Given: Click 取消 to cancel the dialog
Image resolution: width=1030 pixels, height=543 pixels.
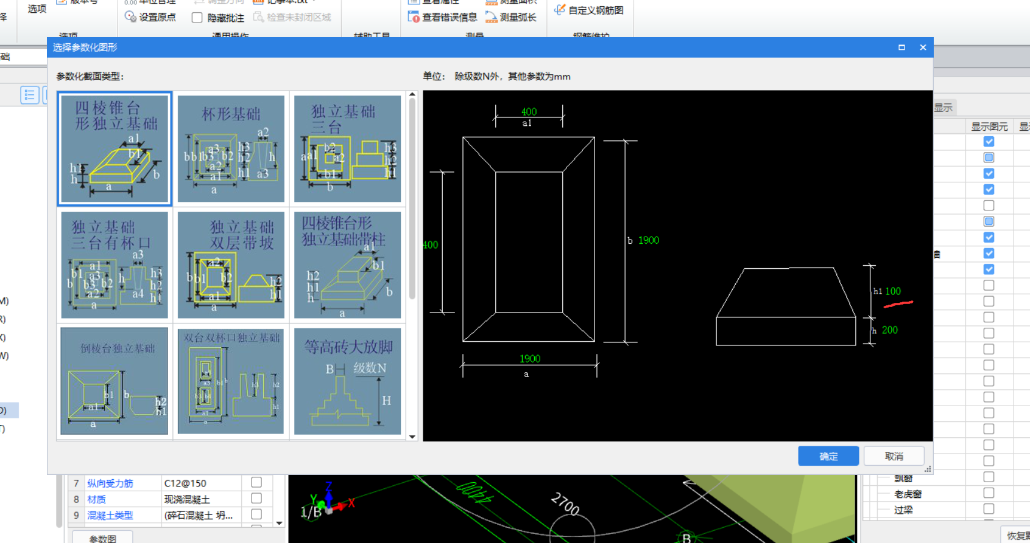Looking at the screenshot, I should pyautogui.click(x=894, y=456).
